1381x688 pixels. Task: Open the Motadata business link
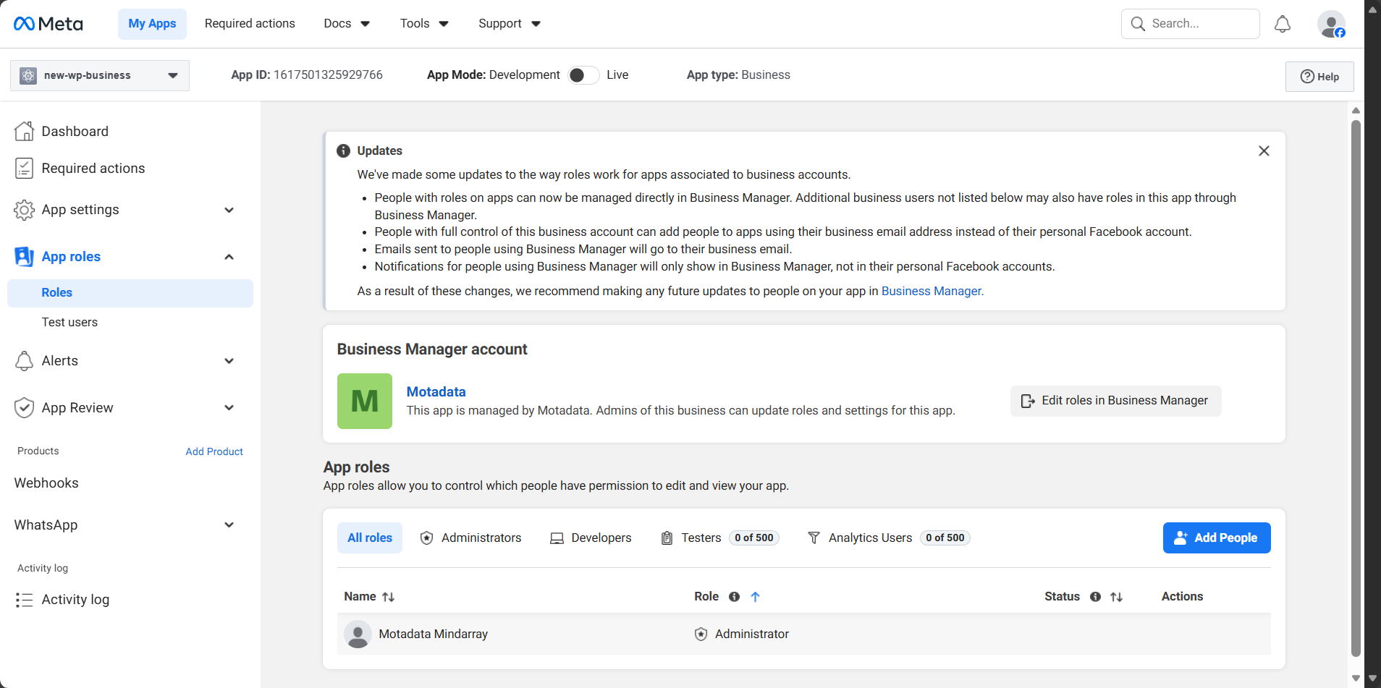tap(436, 391)
